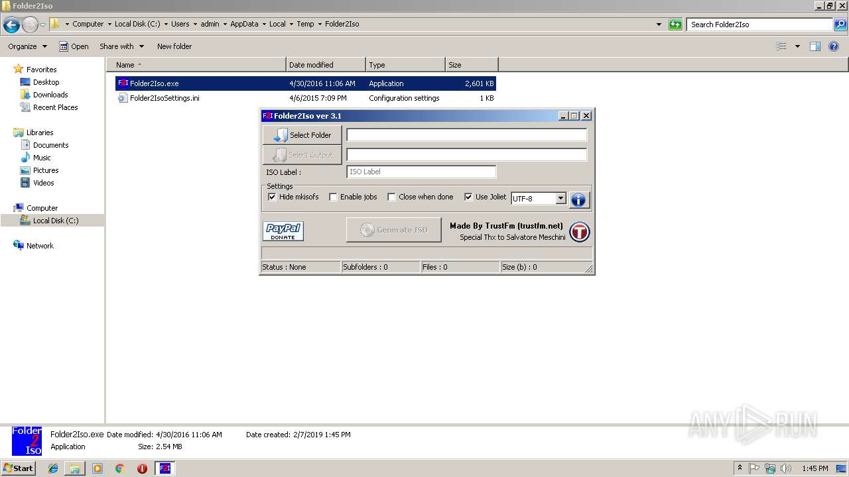The height and width of the screenshot is (477, 849).
Task: Click the red TrustFm logo icon
Action: coord(580,232)
